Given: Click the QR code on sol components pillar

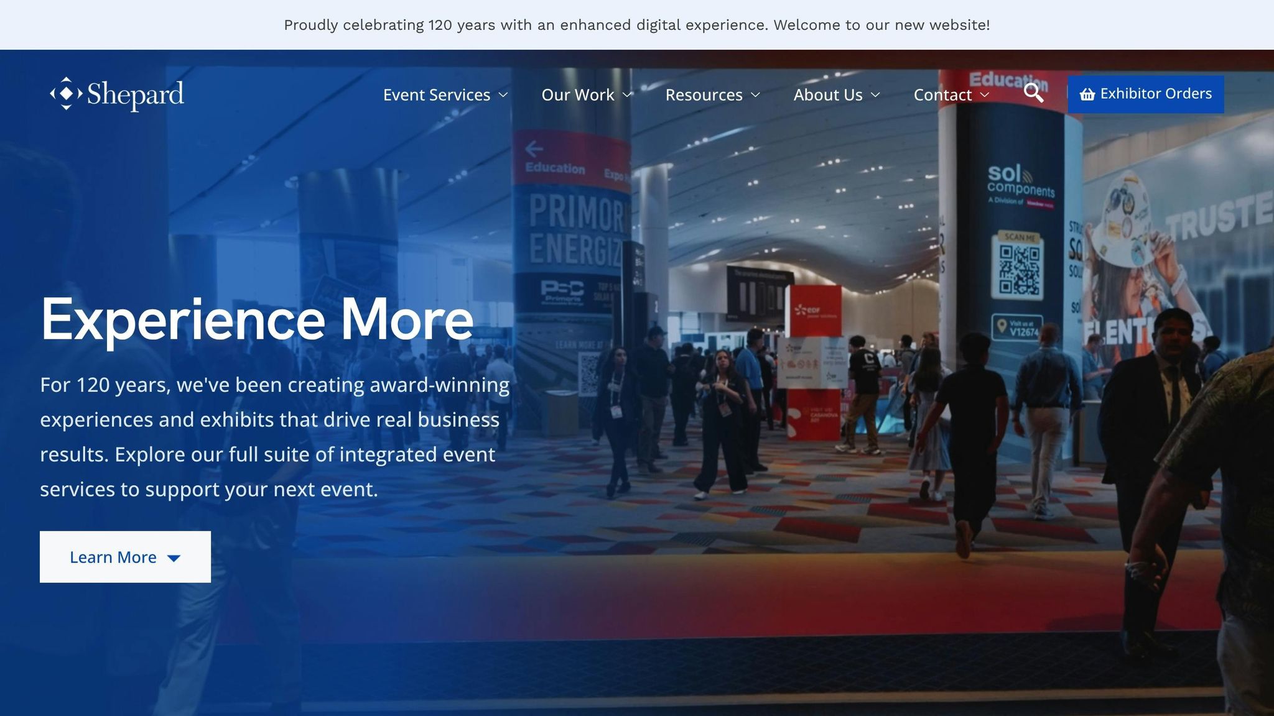Looking at the screenshot, I should [1019, 270].
